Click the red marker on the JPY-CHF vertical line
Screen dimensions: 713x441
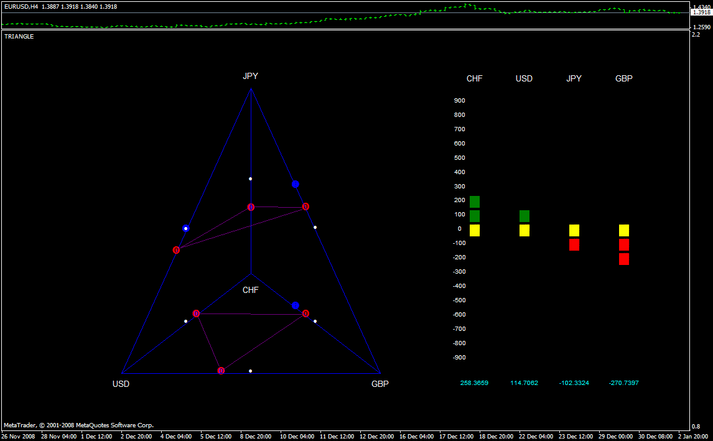coord(251,207)
